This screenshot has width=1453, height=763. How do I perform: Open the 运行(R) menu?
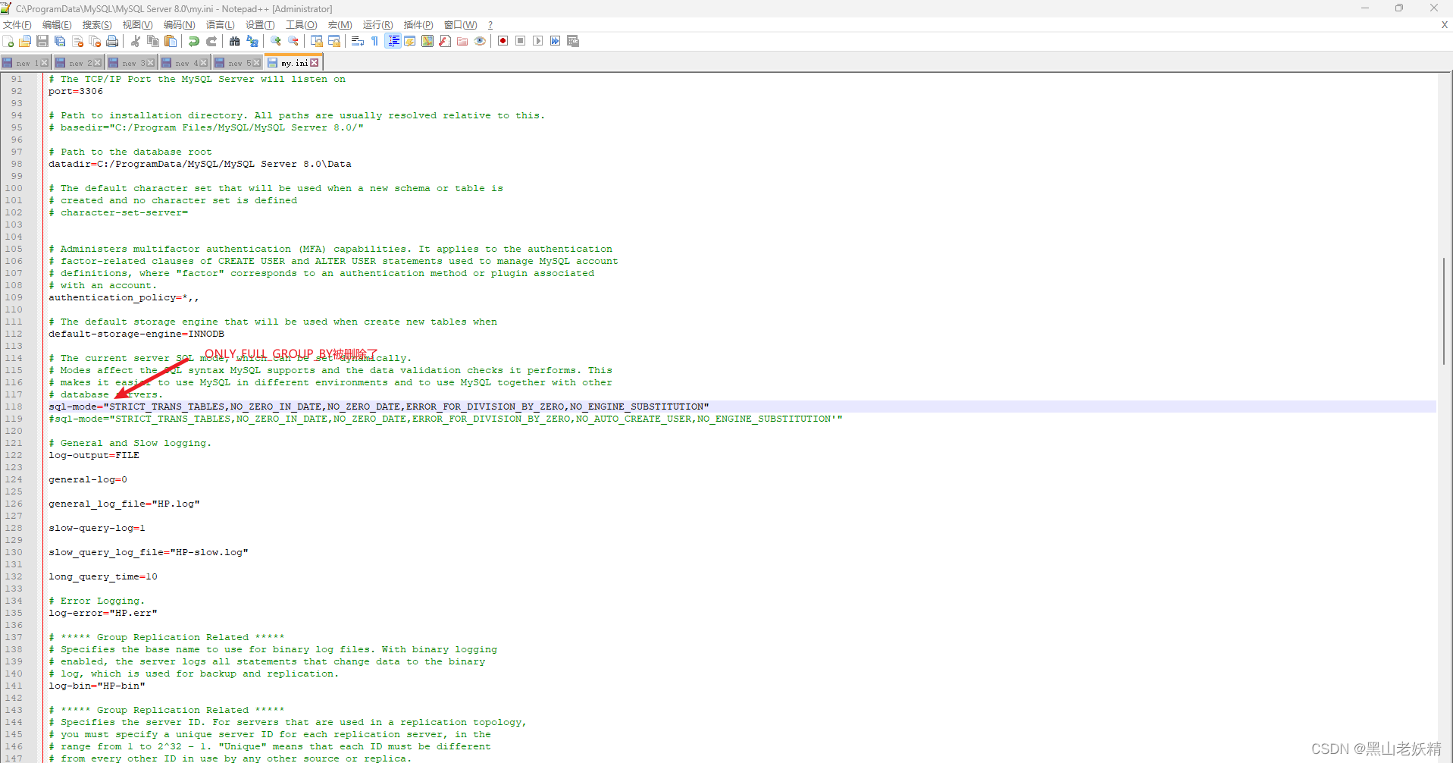coord(378,25)
